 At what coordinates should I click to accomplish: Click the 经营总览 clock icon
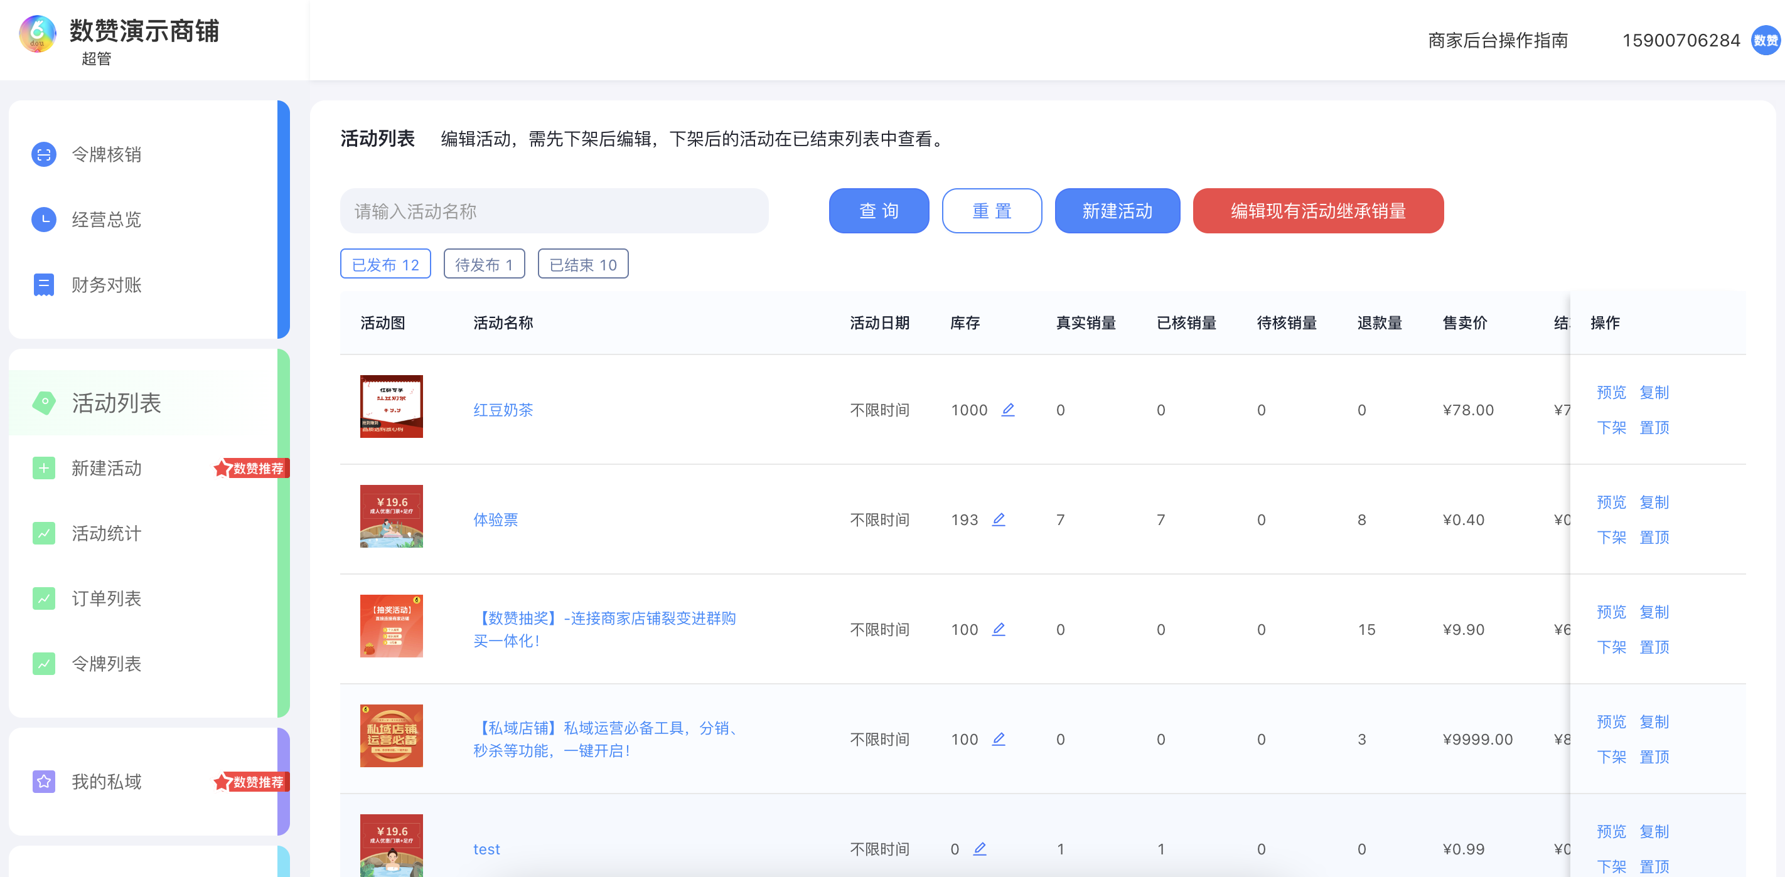click(44, 220)
